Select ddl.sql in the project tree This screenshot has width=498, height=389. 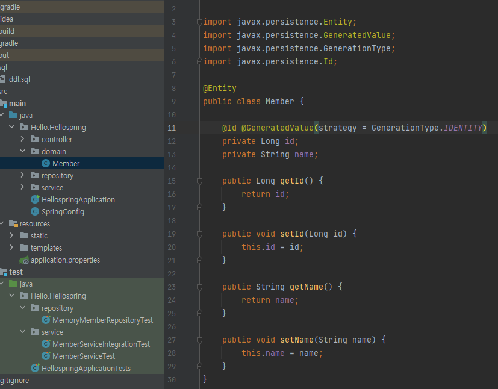click(x=82, y=79)
